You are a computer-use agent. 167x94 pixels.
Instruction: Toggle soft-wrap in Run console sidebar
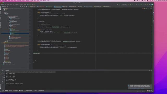click(4, 76)
